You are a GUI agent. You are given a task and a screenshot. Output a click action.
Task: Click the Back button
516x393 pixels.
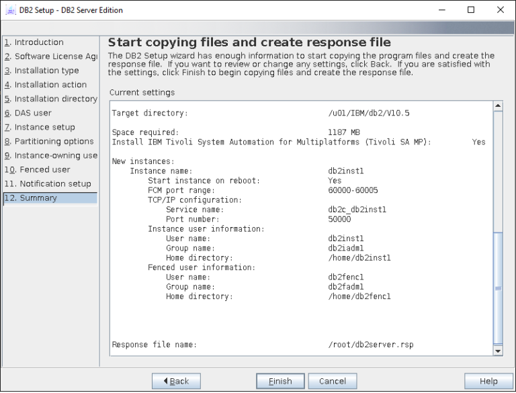(176, 381)
